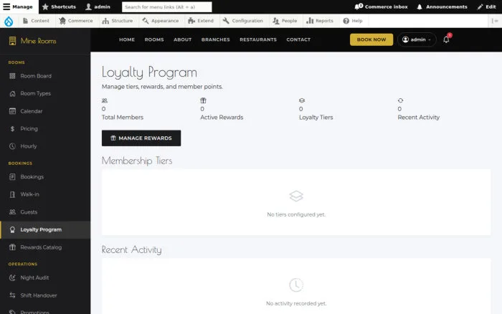Click the Loyalty Program page heading
This screenshot has height=314, width=502.
coord(149,72)
